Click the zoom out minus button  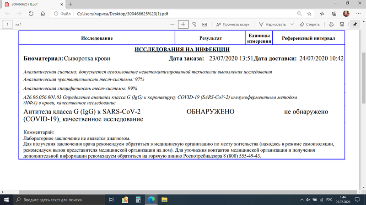172,24
